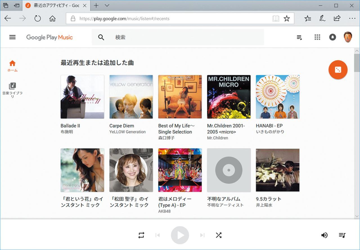Click artist YeLLOW Generation
Screen dimensions: 360x250
click(x=127, y=132)
